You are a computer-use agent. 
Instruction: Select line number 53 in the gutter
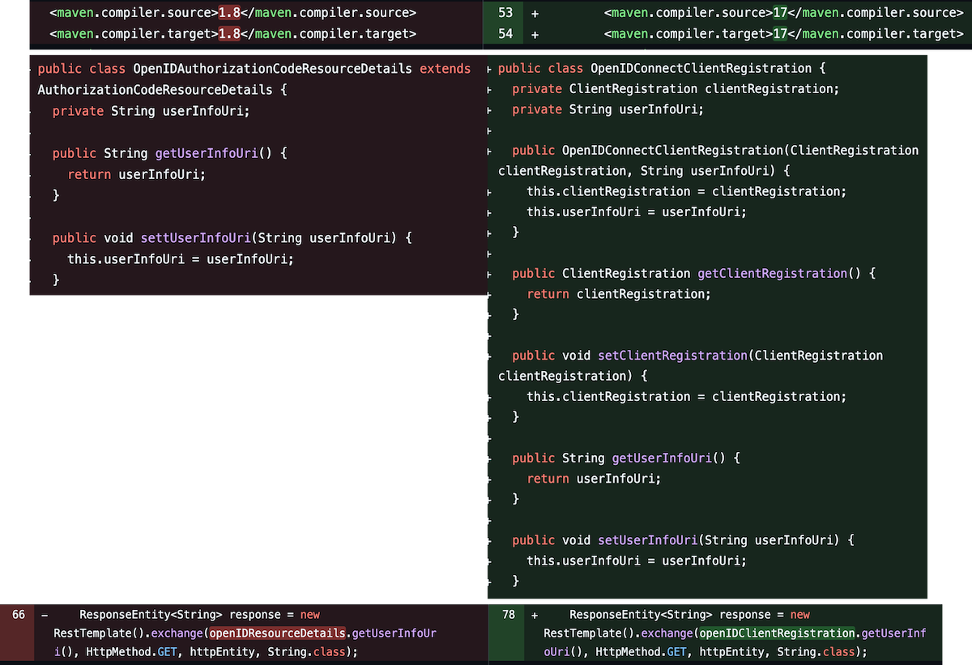505,13
